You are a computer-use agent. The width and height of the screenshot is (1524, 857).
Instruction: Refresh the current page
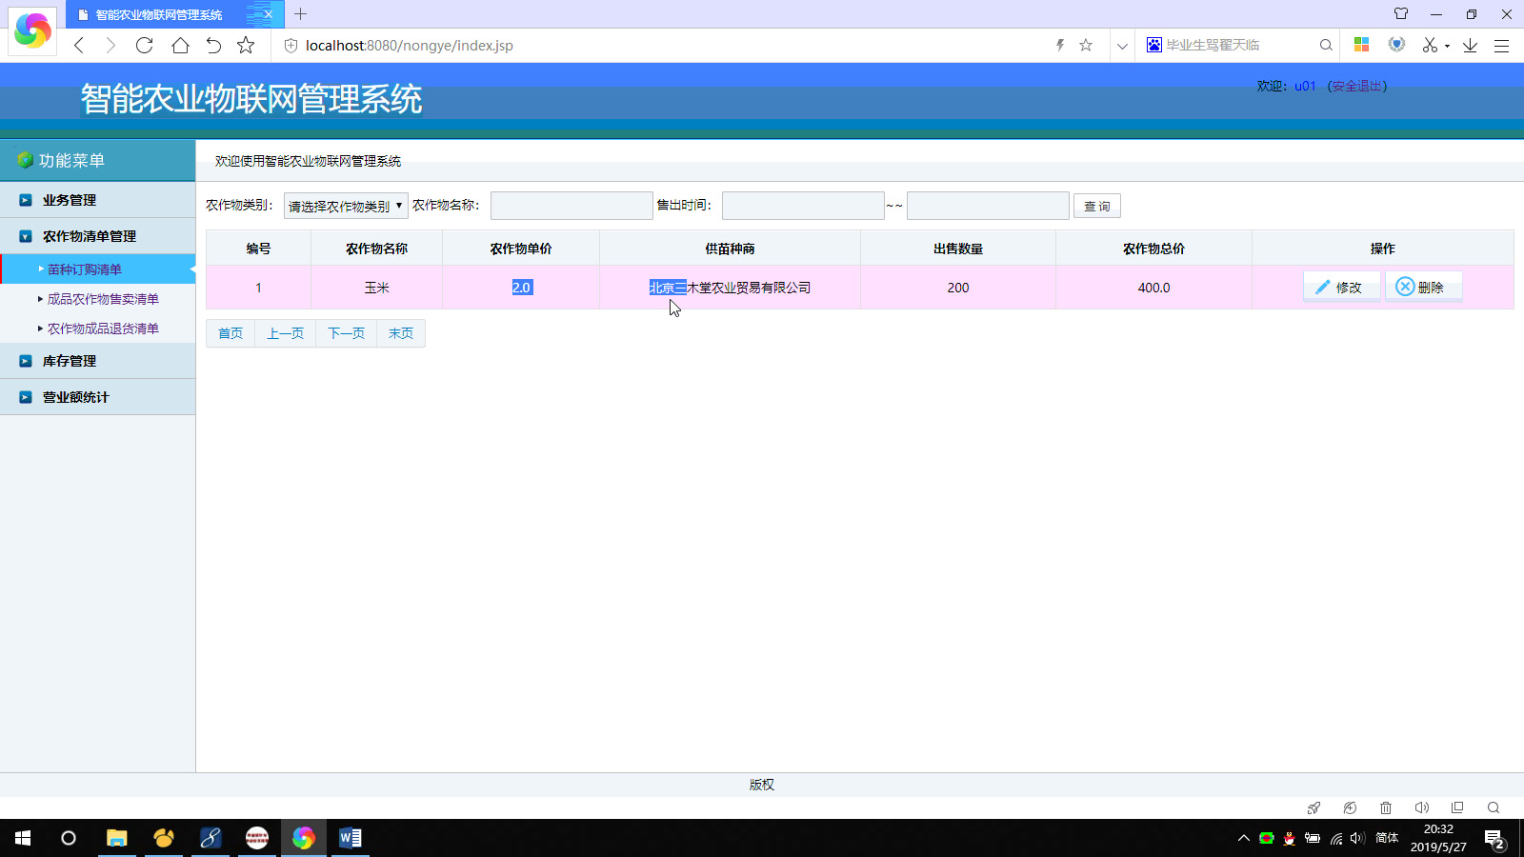(145, 45)
